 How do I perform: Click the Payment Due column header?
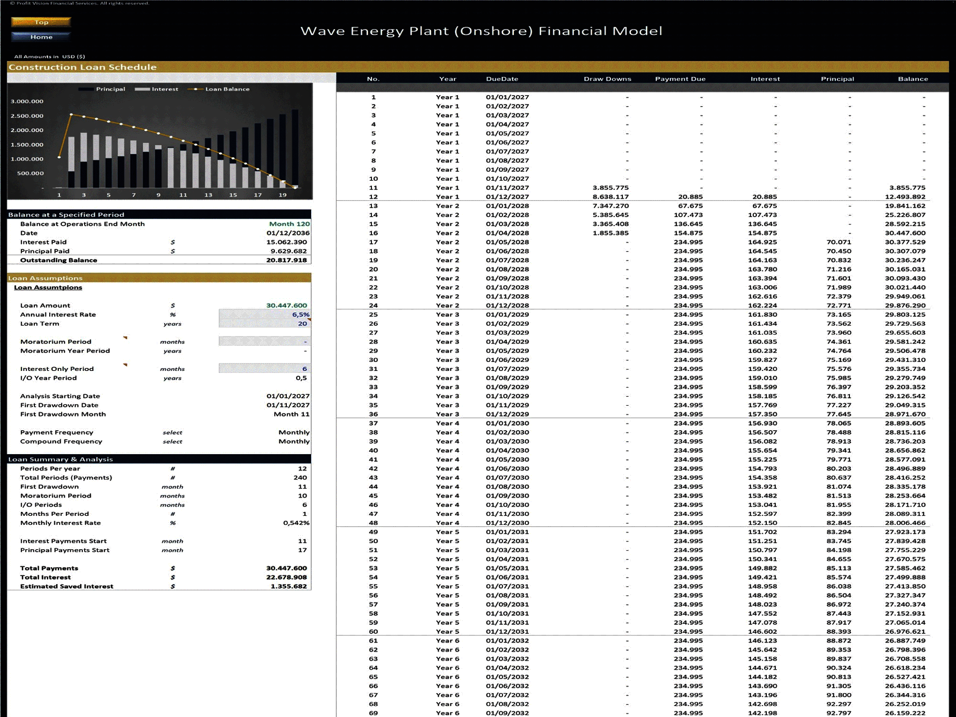[x=680, y=79]
